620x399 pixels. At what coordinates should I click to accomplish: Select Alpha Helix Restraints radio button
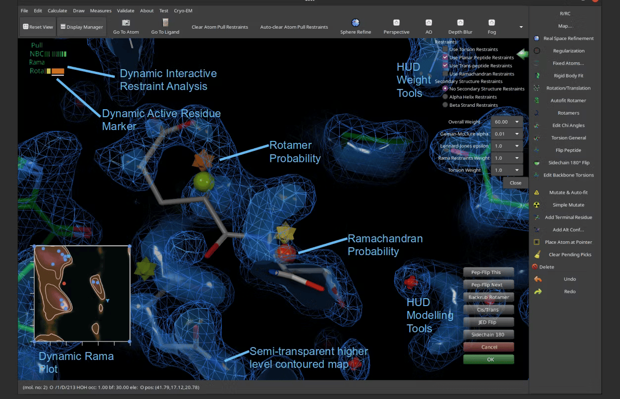pos(445,97)
